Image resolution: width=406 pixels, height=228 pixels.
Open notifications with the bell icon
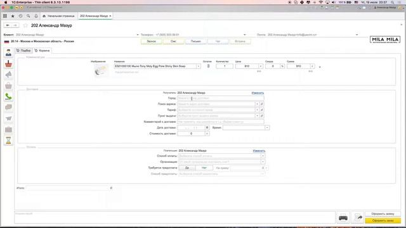pyautogui.click(x=36, y=16)
